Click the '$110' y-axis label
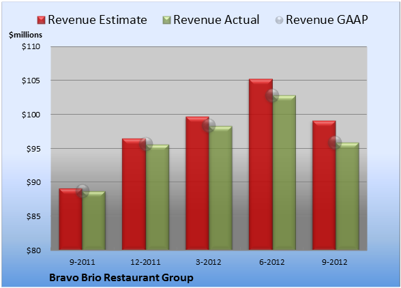The image size is (401, 288). (31, 46)
